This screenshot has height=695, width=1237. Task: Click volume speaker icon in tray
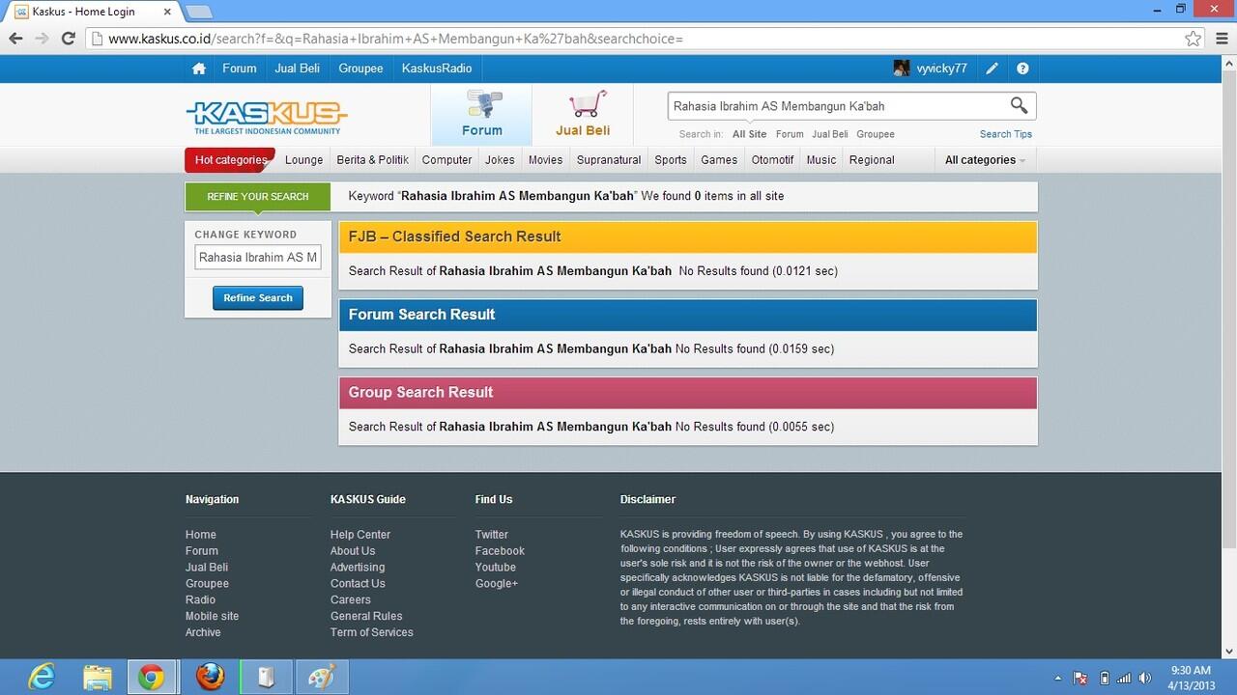coord(1146,678)
